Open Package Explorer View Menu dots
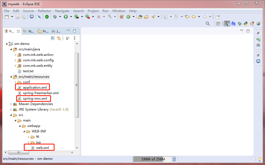 pyautogui.click(x=75, y=38)
